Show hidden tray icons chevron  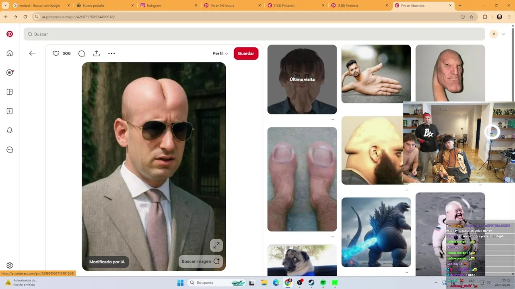[435, 283]
